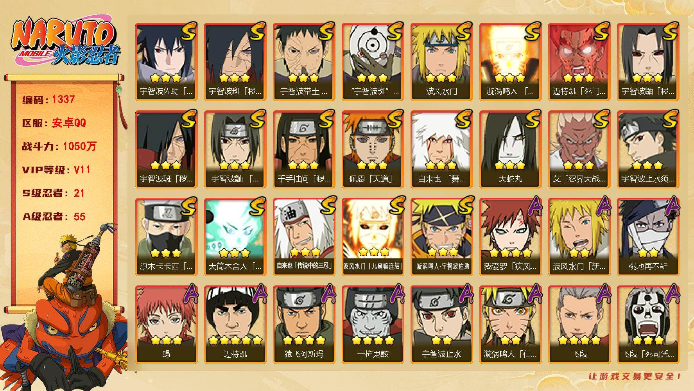The image size is (694, 391).
Task: Select the 佩恩「天道」 ninja card
Action: click(373, 149)
